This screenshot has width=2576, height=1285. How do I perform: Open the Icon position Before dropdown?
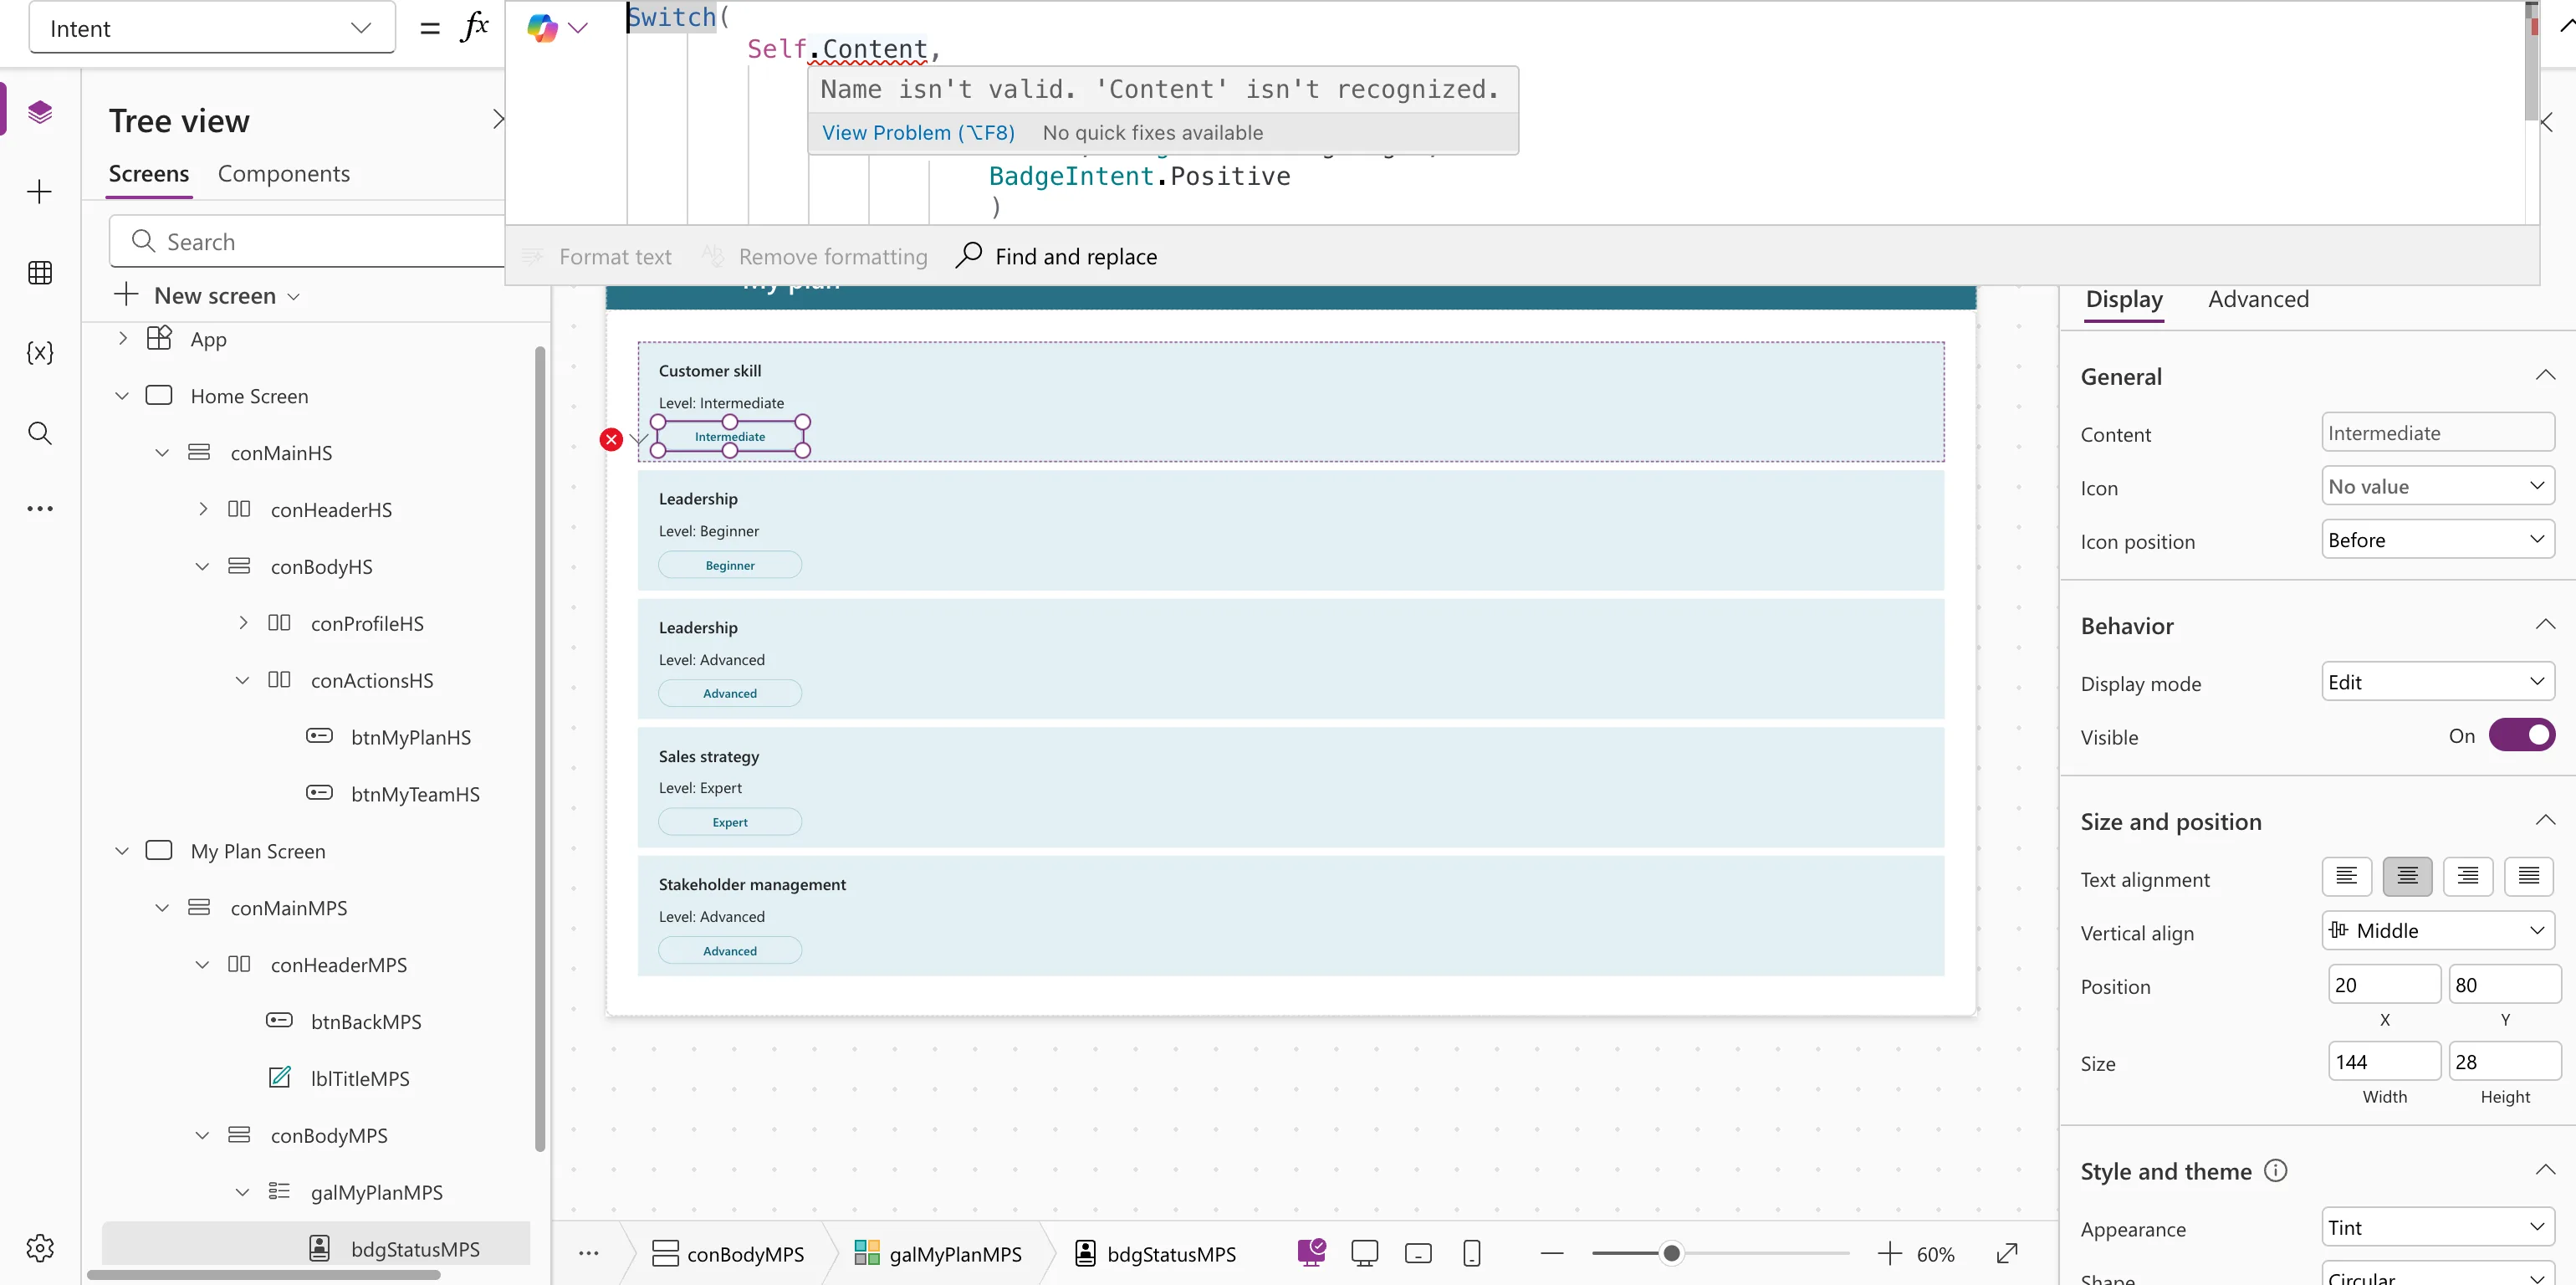[x=2437, y=540]
